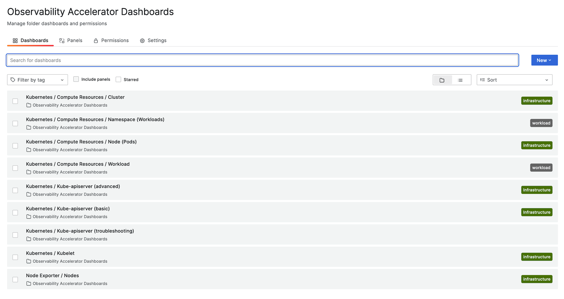Click the Permissions lock icon
564x299 pixels.
[x=96, y=41]
